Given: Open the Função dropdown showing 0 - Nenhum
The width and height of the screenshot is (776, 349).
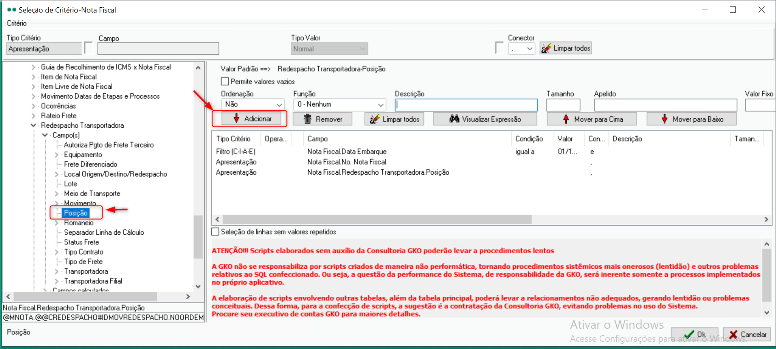Looking at the screenshot, I should coord(381,105).
